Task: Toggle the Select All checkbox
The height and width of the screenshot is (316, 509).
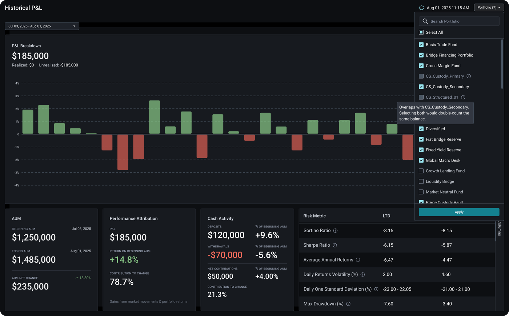Action: coord(421,32)
